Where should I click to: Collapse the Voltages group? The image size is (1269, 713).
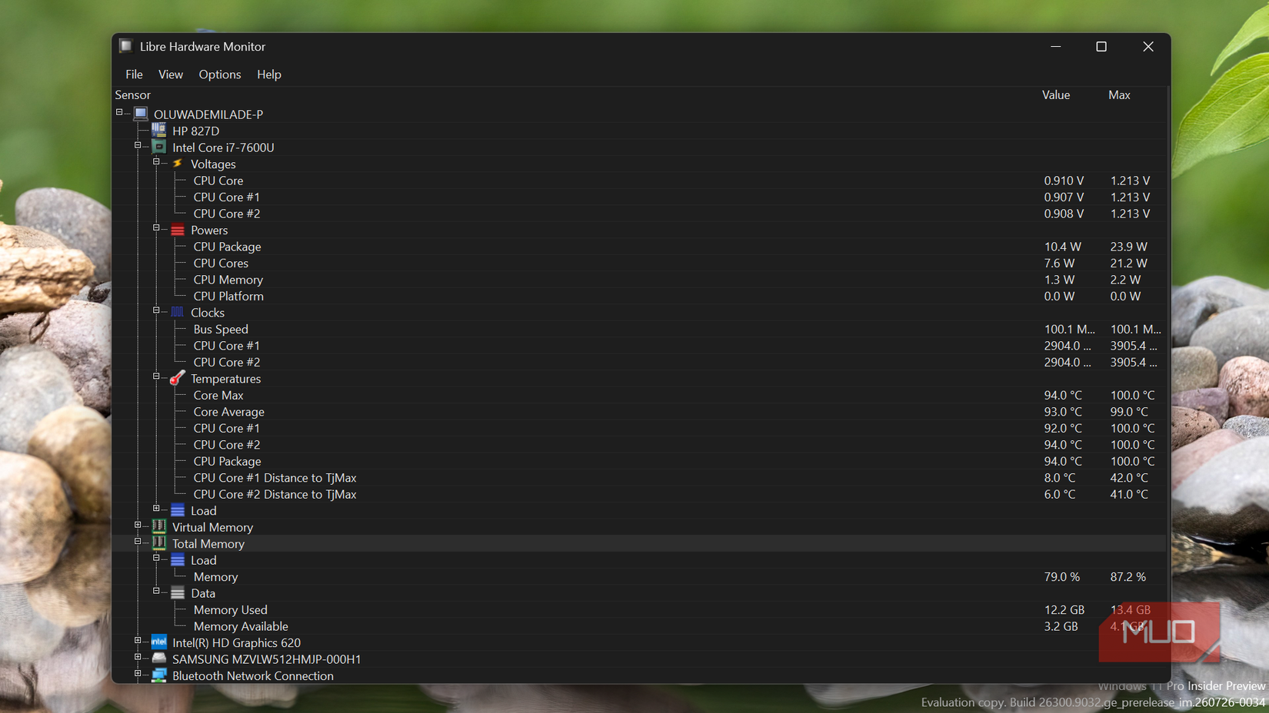coord(156,162)
